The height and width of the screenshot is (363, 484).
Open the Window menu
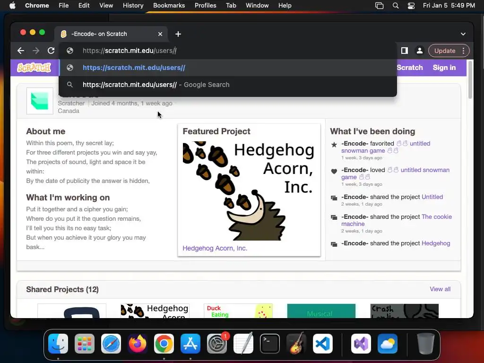(x=257, y=6)
